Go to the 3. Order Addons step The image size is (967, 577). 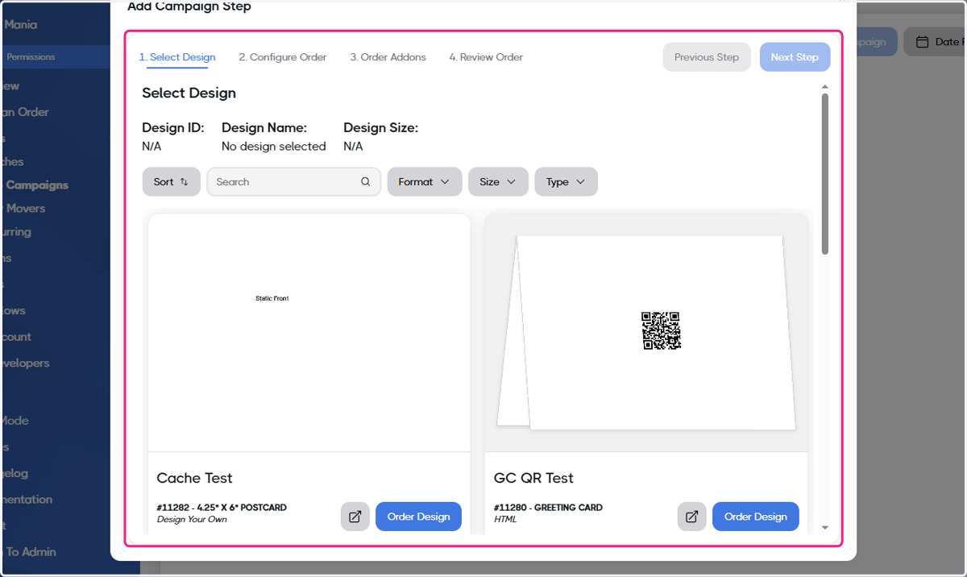coord(388,57)
